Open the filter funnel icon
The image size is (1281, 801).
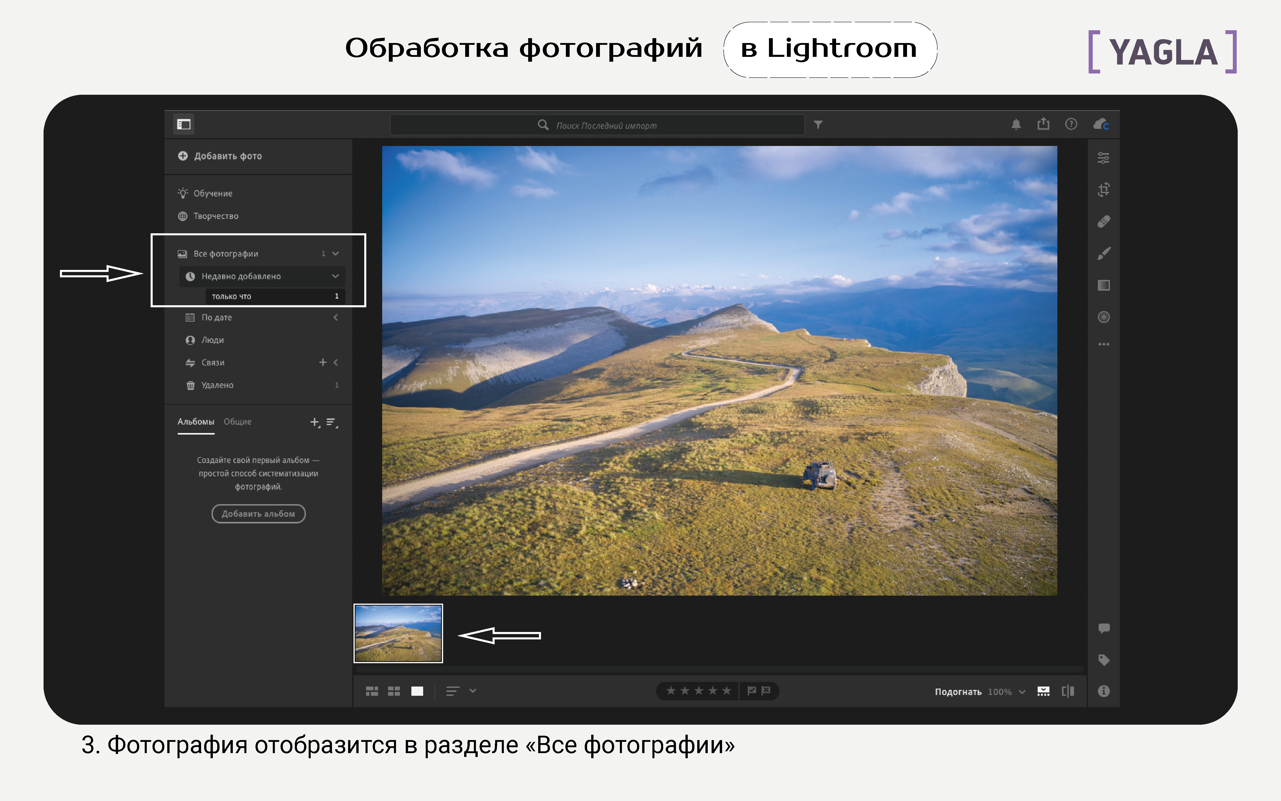(x=818, y=124)
